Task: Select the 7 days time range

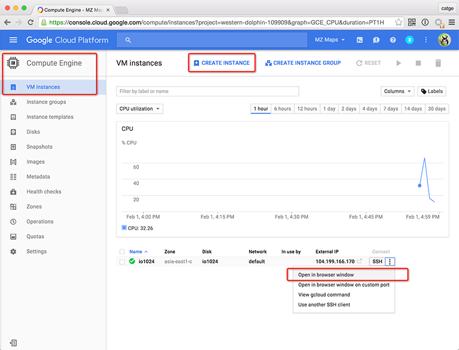Action: (x=391, y=109)
